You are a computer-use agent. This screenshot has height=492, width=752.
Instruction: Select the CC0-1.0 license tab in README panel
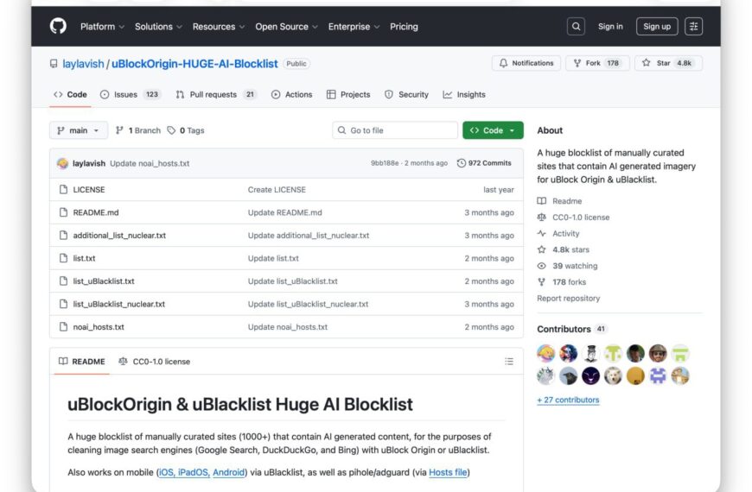click(155, 362)
